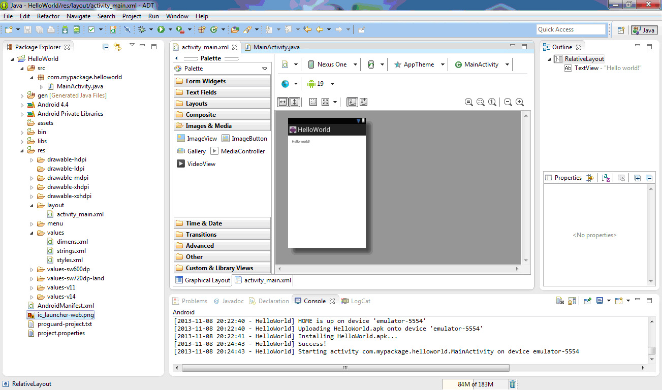662x390 pixels.
Task: Open the File menu
Action: (8, 16)
